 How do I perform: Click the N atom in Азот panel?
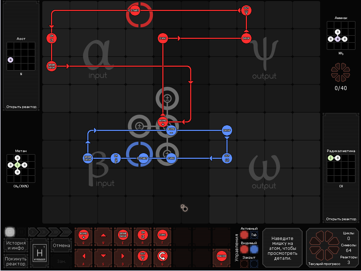[x=10, y=60]
